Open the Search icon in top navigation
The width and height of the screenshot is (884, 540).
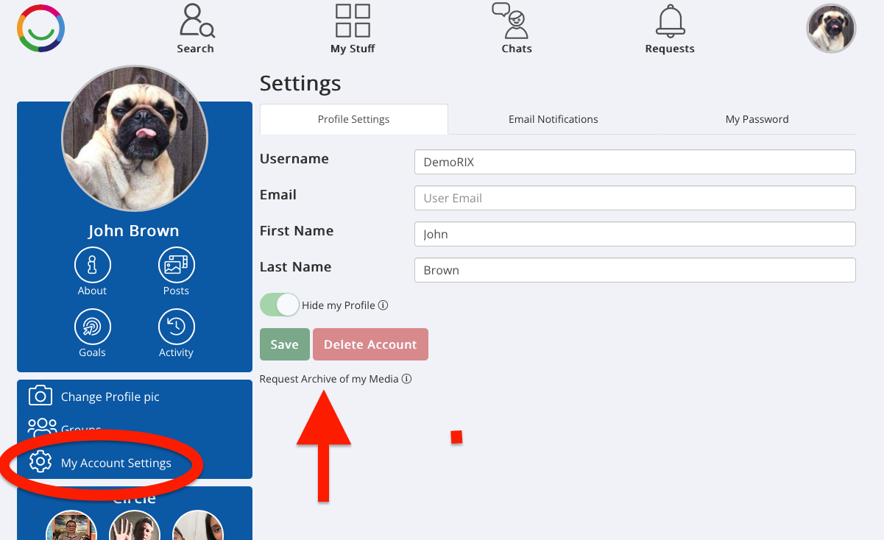click(197, 21)
